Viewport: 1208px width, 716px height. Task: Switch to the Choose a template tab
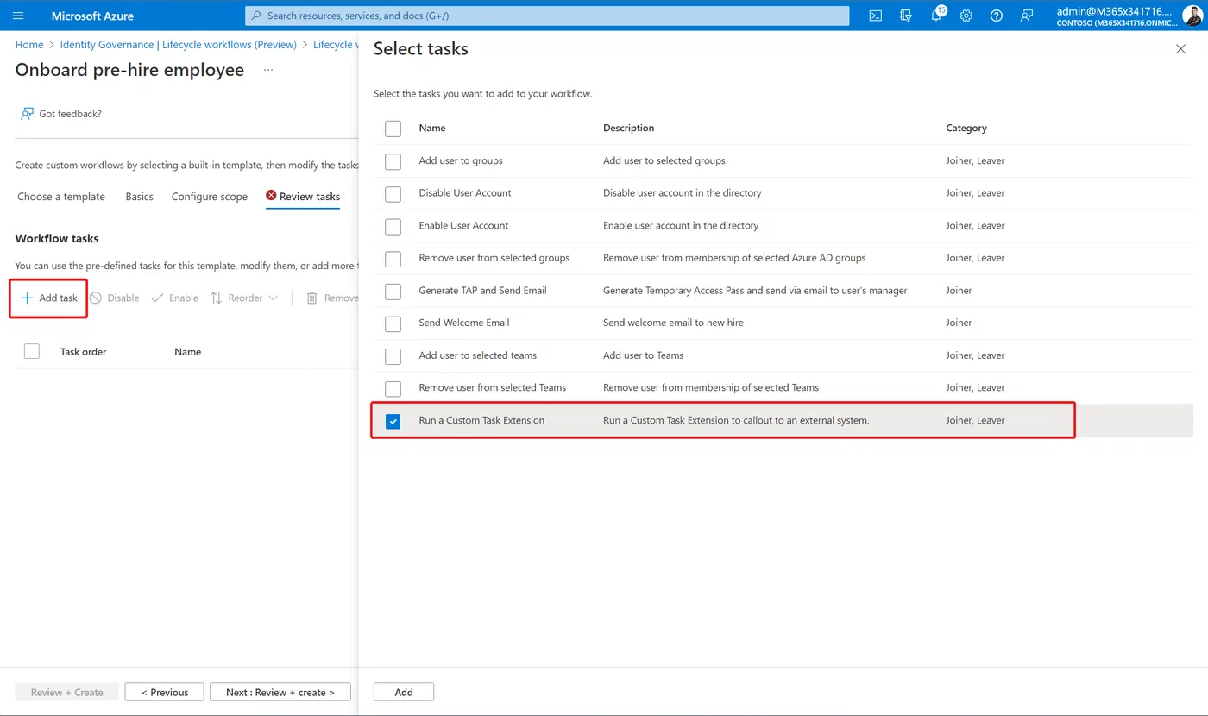pos(61,197)
